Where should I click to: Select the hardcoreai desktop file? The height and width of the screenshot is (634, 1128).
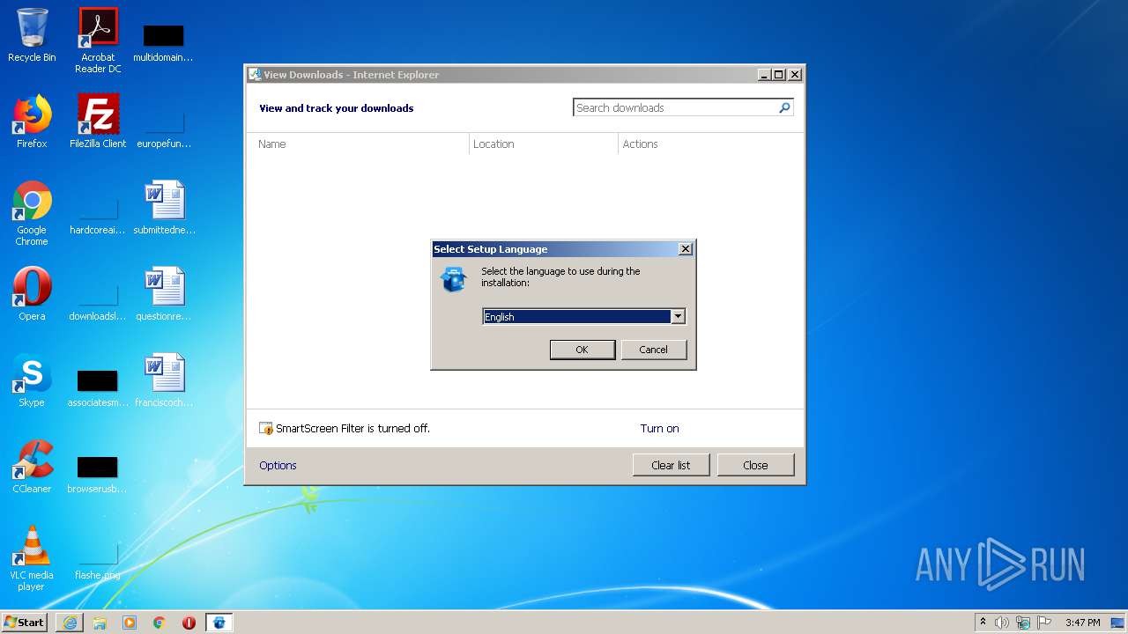point(98,216)
